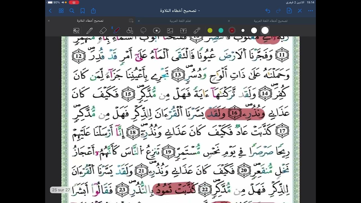
Task: Open the three-dot more options menu
Action: point(311,11)
